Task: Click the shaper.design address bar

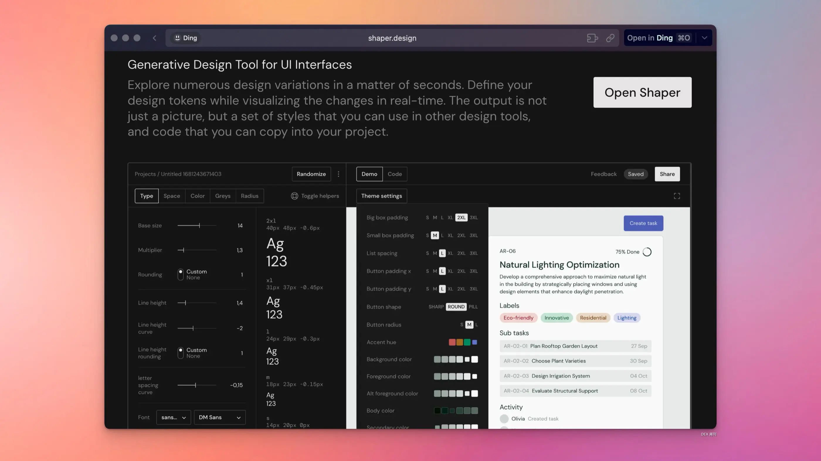Action: [x=392, y=38]
